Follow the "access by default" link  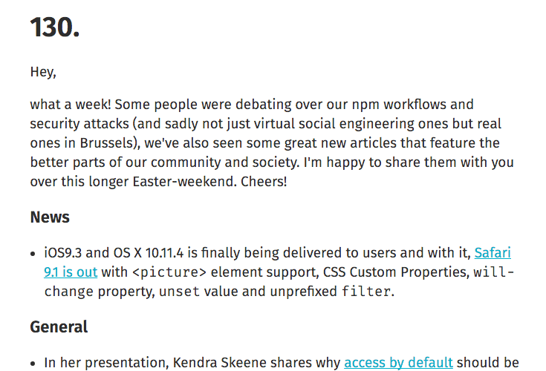click(398, 362)
